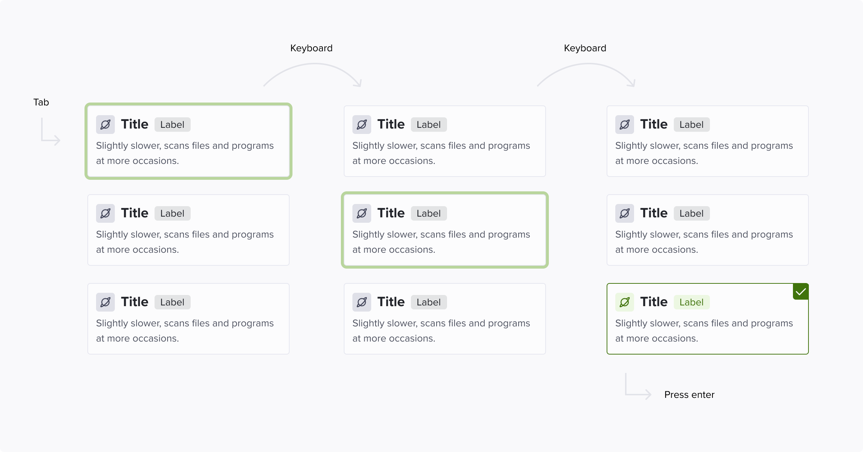Click the green checkmark on selected card
This screenshot has height=452, width=863.
(801, 292)
